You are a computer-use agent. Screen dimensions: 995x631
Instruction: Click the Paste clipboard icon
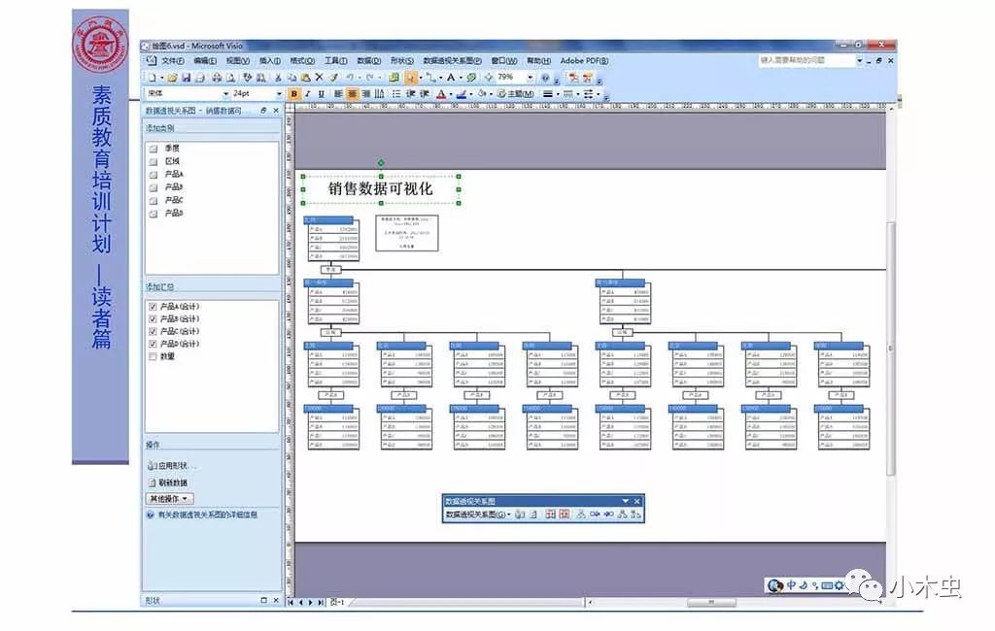point(305,78)
